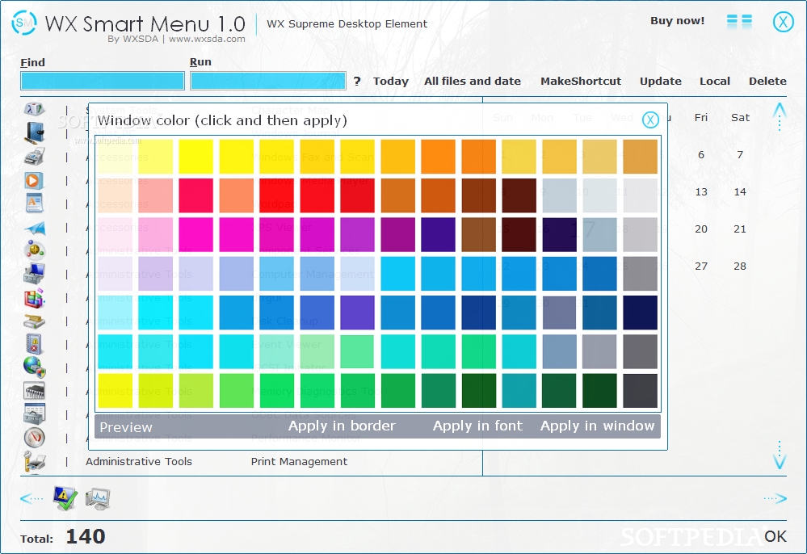Screen dimensions: 807x554
Task: Click the WX Smart Menu SM logo
Action: (x=23, y=23)
